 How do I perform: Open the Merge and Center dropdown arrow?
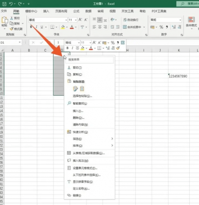point(144,27)
